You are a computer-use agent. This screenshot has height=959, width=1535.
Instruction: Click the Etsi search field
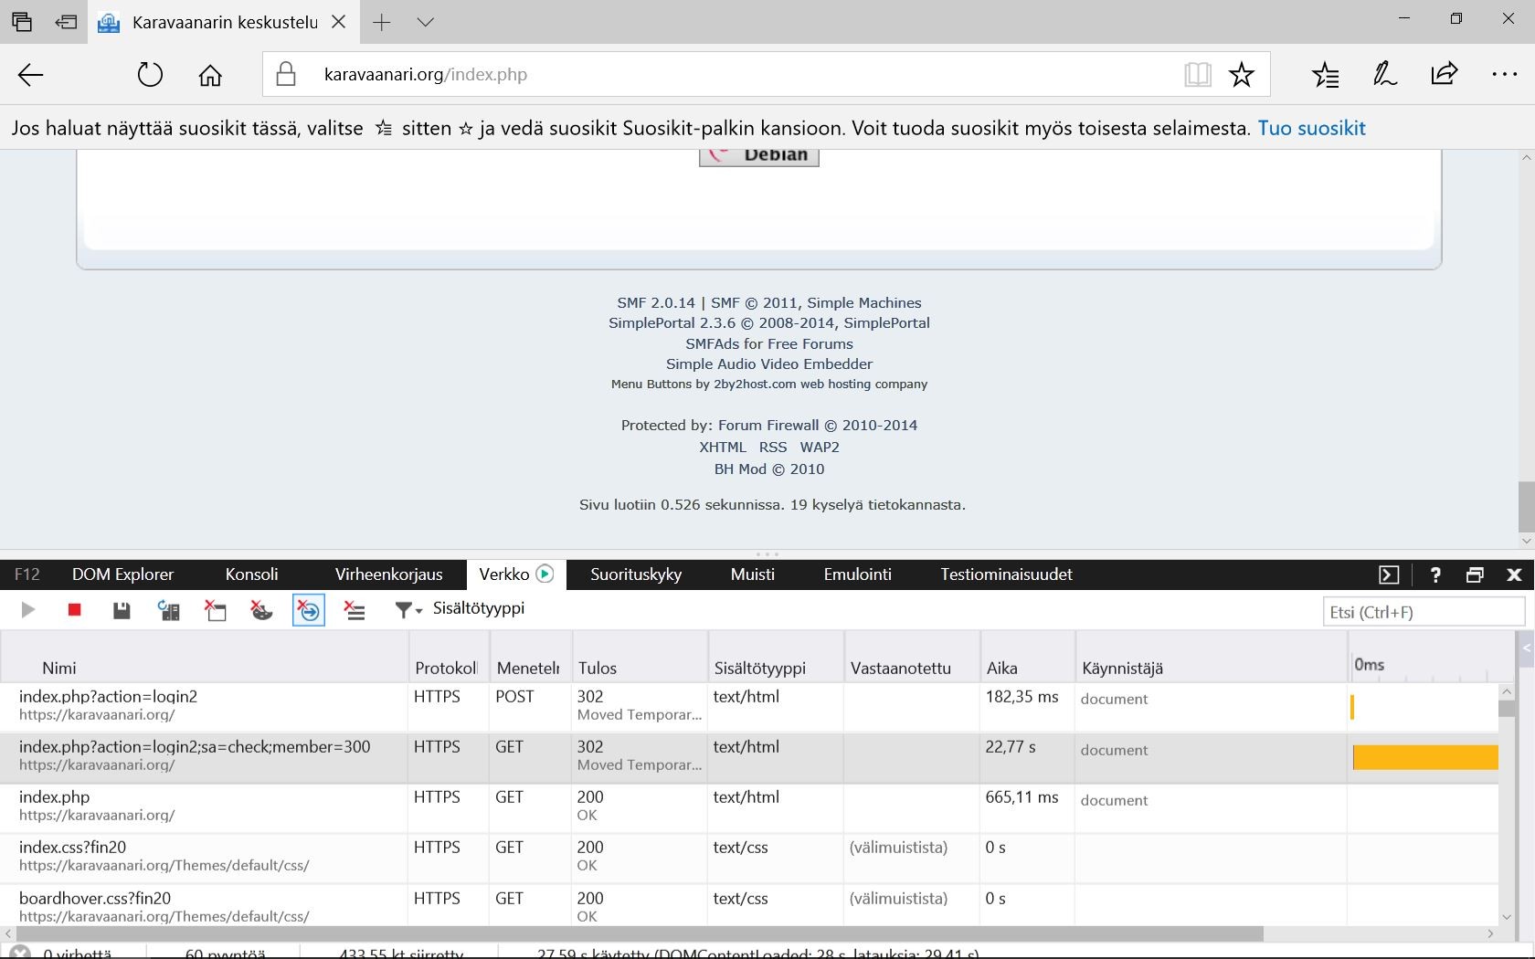point(1423,612)
